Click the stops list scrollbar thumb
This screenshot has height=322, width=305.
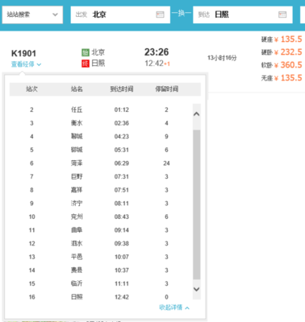pos(197,204)
